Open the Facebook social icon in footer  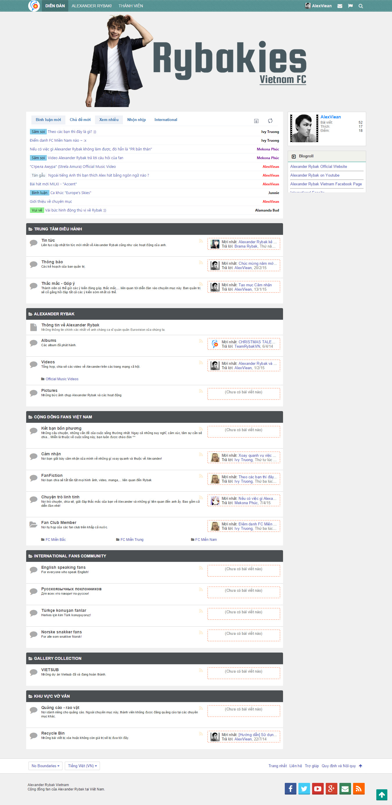290,789
